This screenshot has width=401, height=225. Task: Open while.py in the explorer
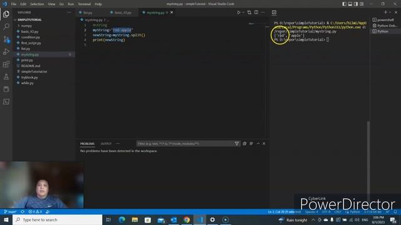pyautogui.click(x=28, y=83)
